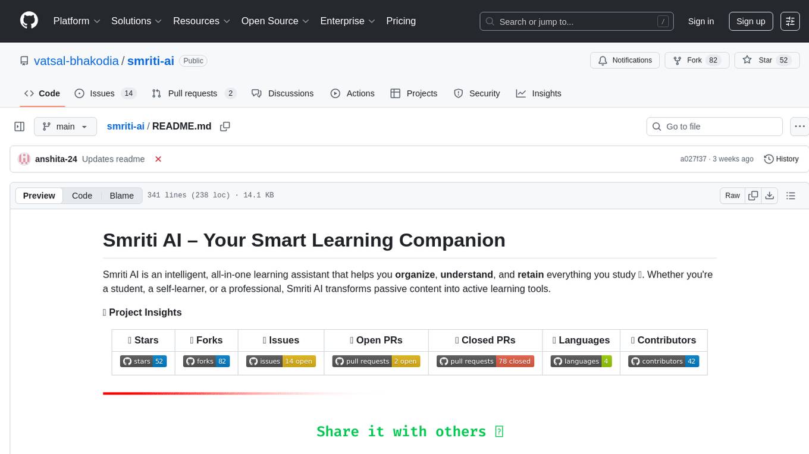Switch to the Insights tab
Viewport: 809px width, 454px height.
click(538, 93)
